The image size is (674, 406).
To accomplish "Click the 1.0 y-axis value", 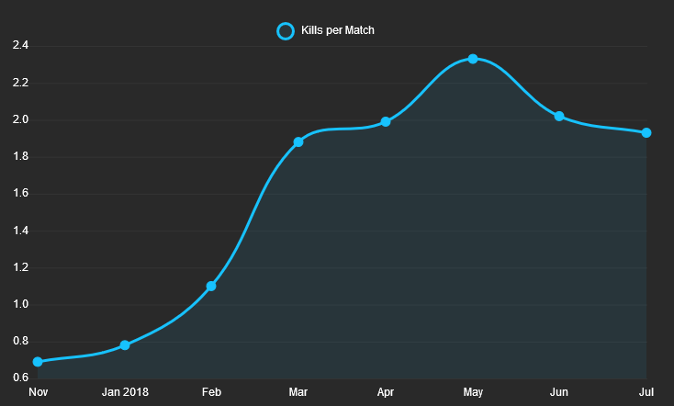I will click(20, 304).
